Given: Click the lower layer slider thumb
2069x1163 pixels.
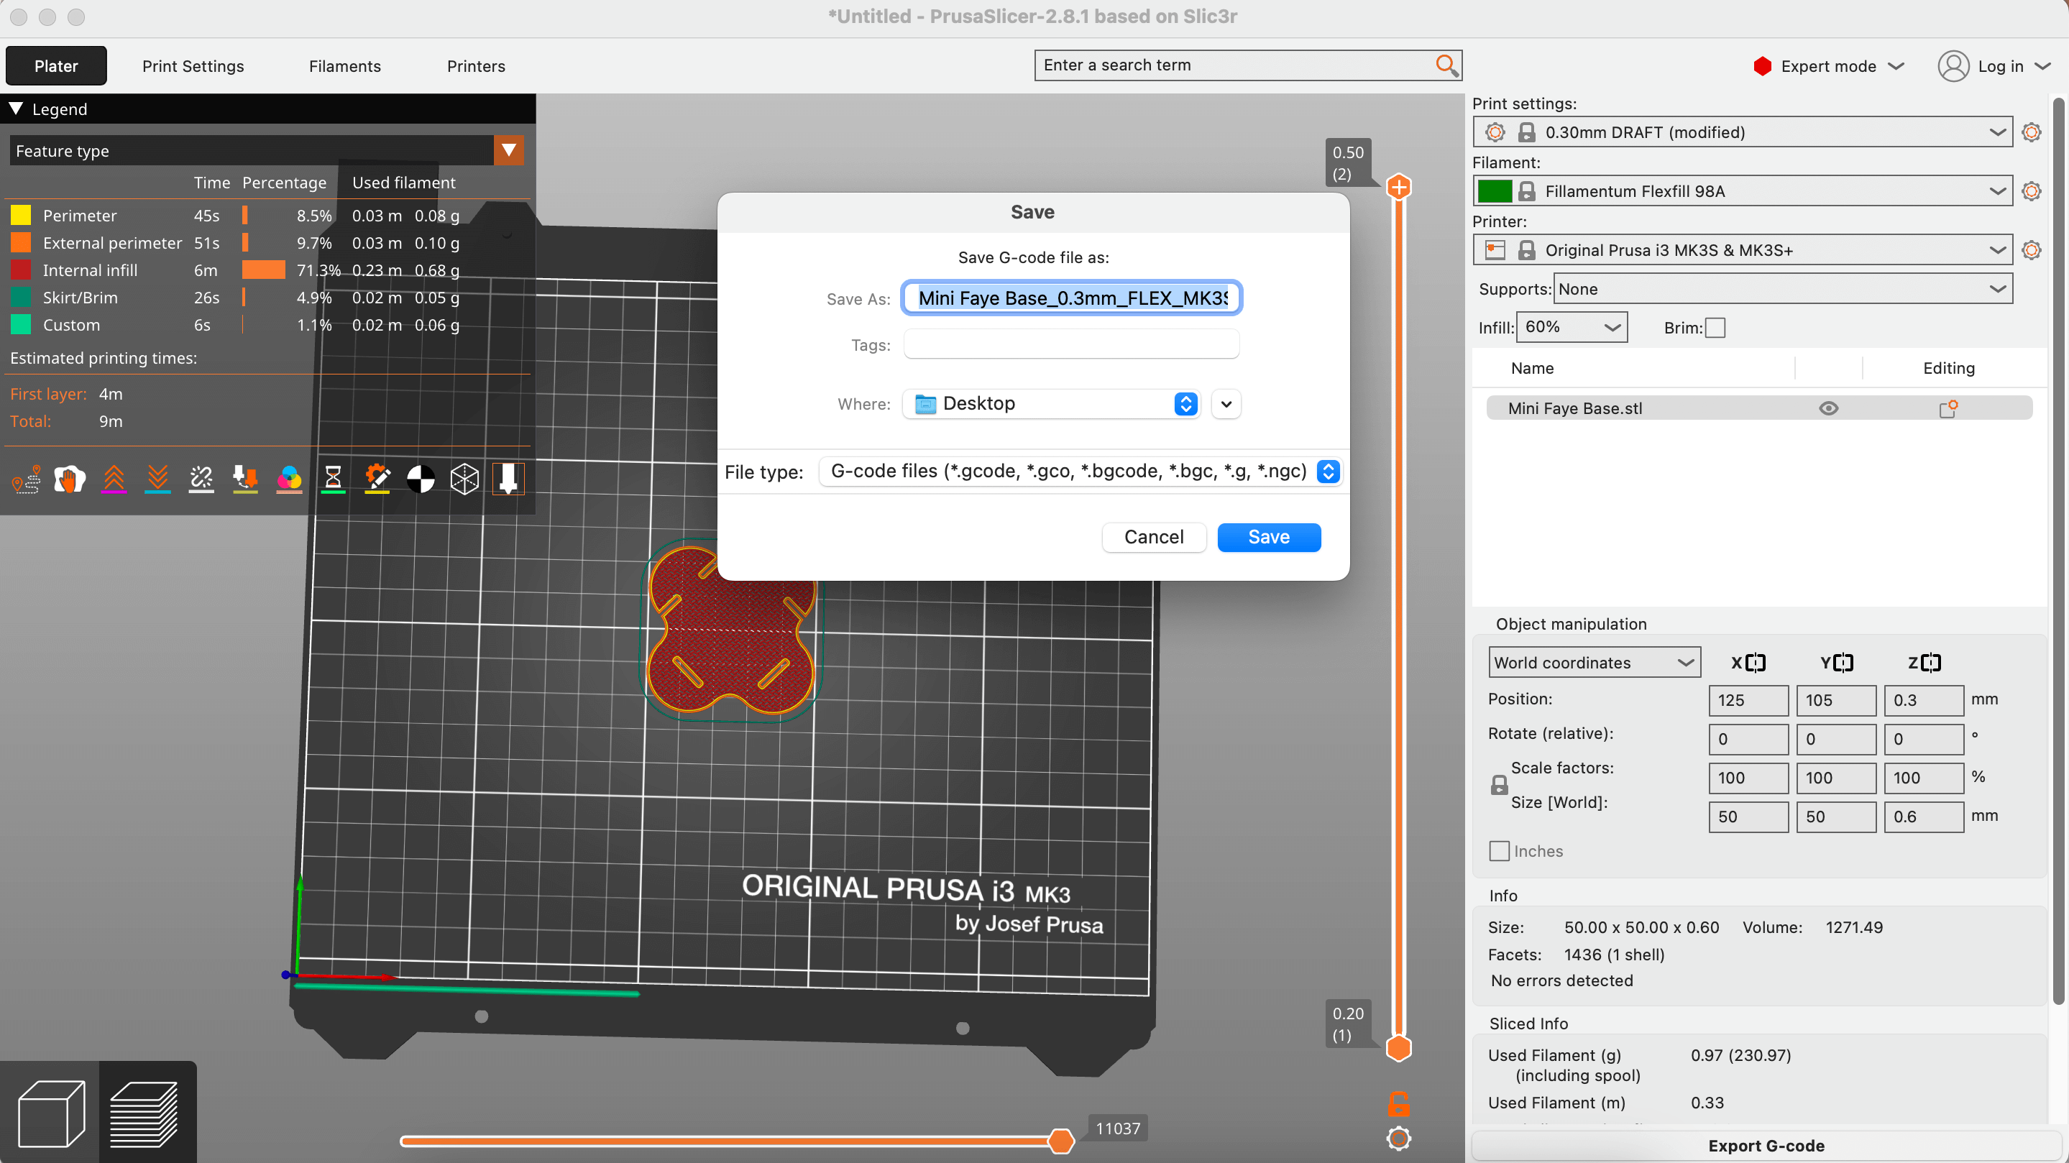Looking at the screenshot, I should click(1398, 1048).
